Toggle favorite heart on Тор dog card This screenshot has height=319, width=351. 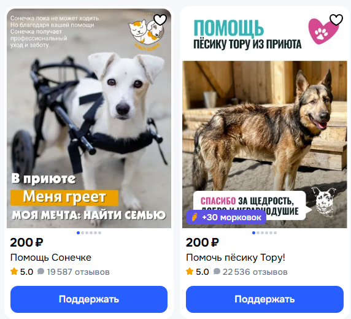(x=336, y=20)
